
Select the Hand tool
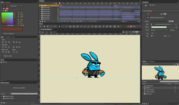pyautogui.click(x=115, y=27)
